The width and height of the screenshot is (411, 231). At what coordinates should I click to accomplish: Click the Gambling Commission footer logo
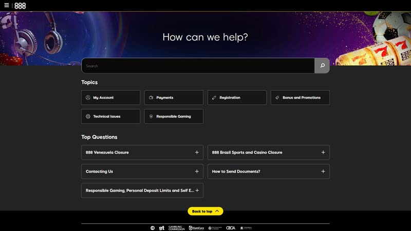coord(176,227)
